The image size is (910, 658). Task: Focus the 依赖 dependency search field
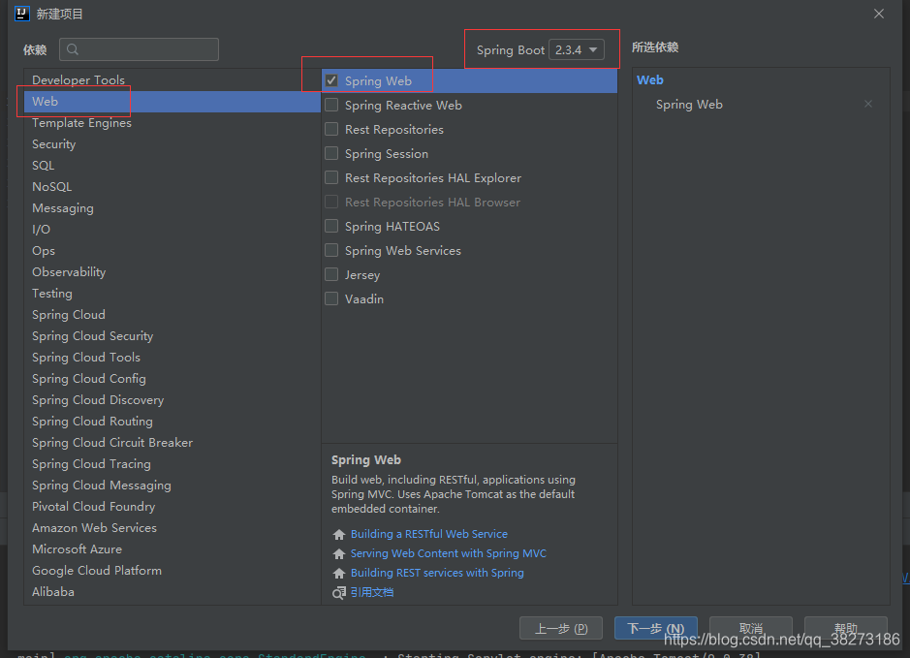pos(139,49)
